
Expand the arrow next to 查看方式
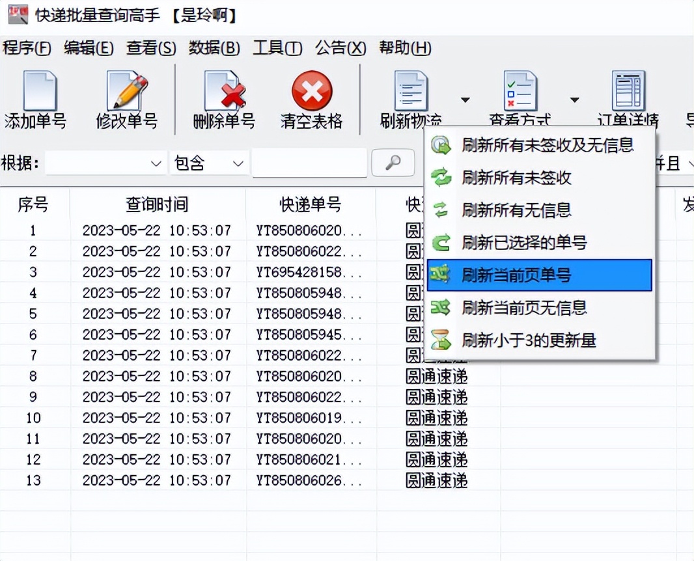(574, 100)
